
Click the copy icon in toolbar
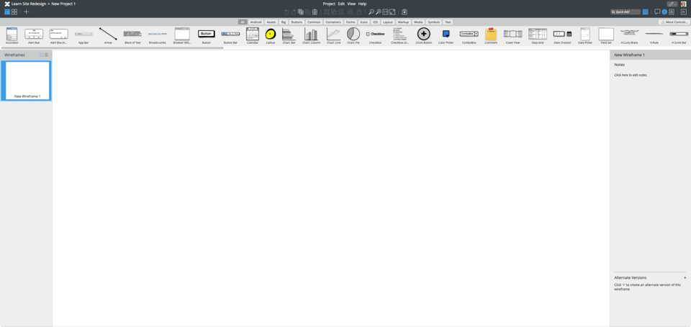301,12
